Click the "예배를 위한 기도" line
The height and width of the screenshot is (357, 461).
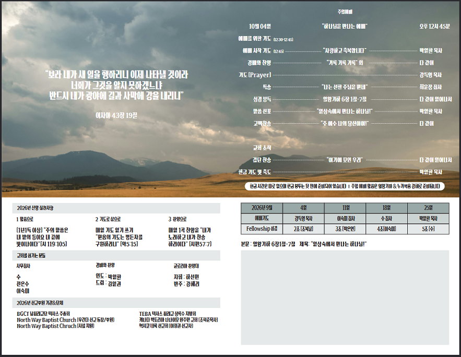[x=266, y=39]
